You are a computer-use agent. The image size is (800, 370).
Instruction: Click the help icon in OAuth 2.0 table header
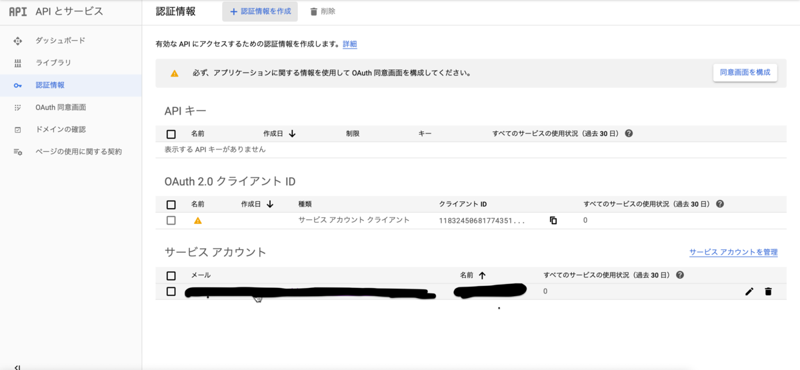pos(720,204)
